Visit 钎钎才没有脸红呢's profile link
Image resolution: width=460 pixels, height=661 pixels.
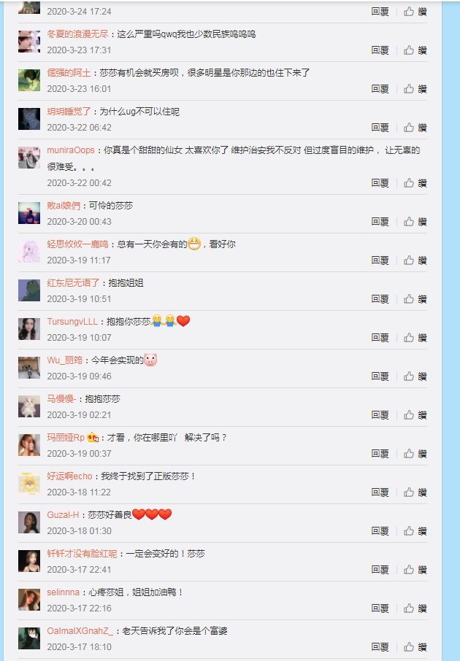82,554
